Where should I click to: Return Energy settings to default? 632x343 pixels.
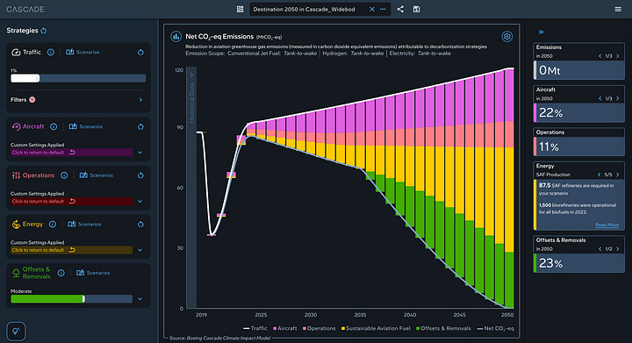[x=72, y=250]
